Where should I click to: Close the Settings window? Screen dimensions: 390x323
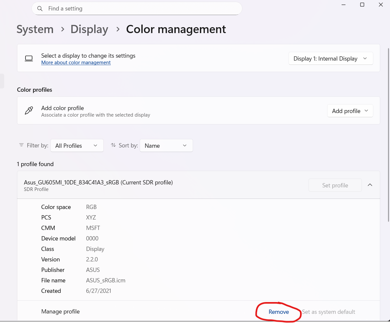381,5
